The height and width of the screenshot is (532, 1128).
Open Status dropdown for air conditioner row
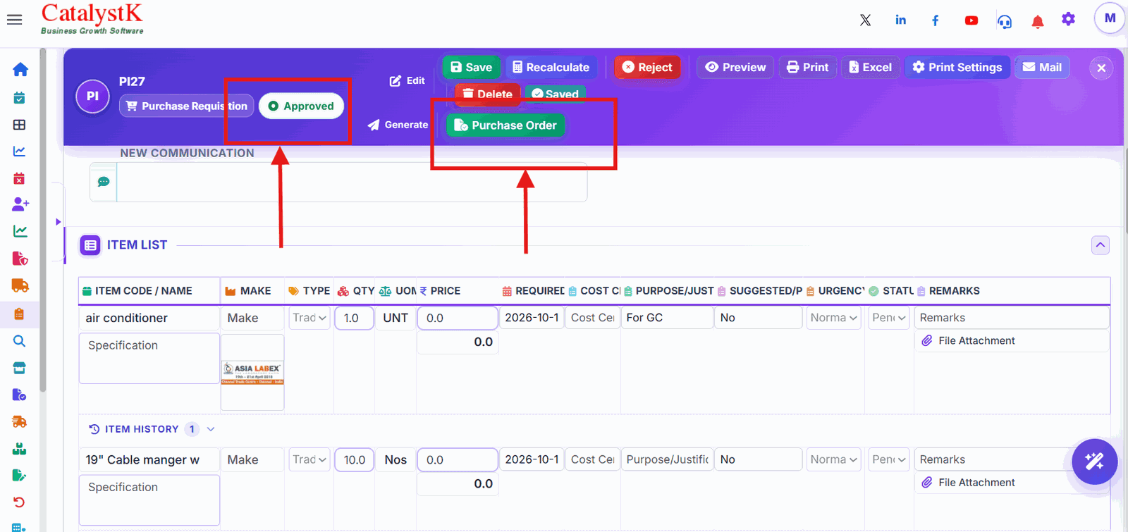[889, 318]
